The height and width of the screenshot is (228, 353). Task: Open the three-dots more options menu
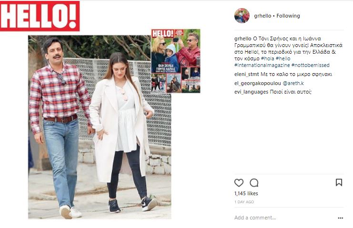341,218
